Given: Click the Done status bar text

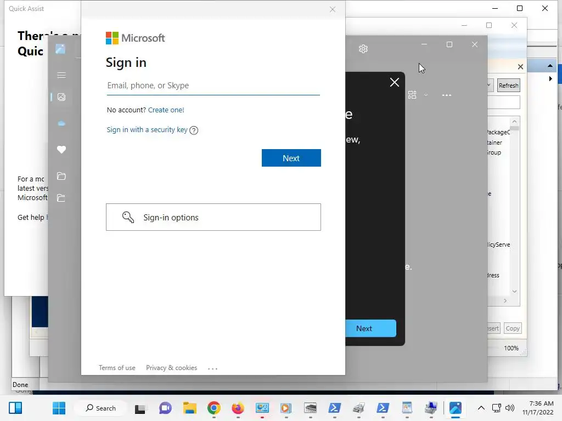Looking at the screenshot, I should click(x=20, y=384).
